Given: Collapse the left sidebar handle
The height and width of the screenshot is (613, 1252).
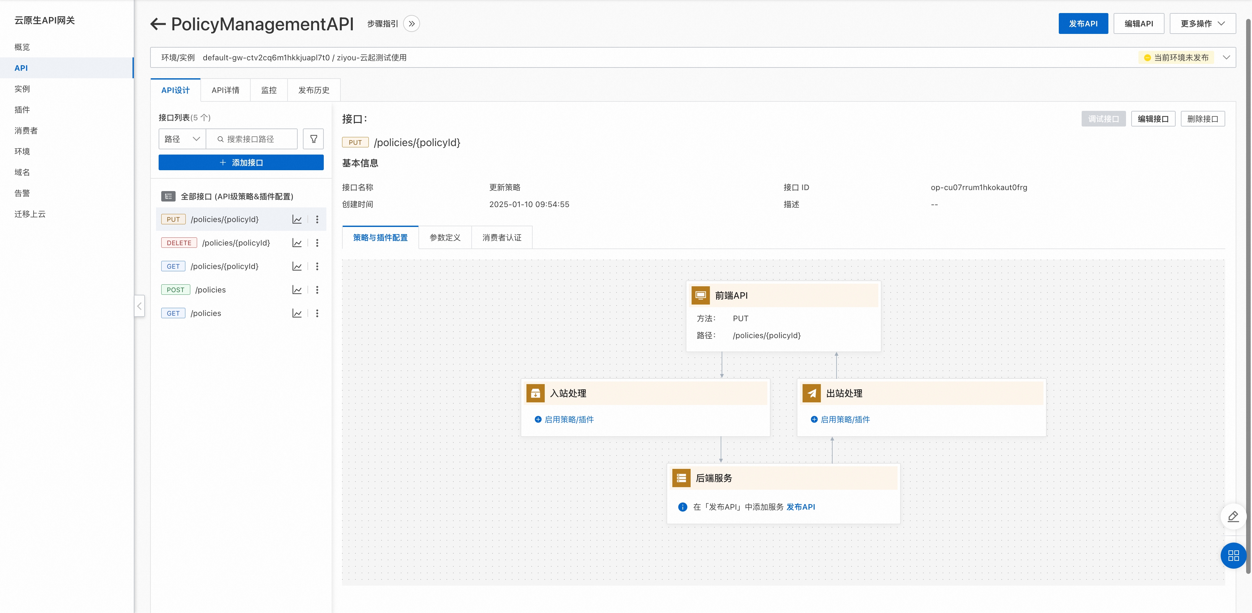Looking at the screenshot, I should click(139, 306).
